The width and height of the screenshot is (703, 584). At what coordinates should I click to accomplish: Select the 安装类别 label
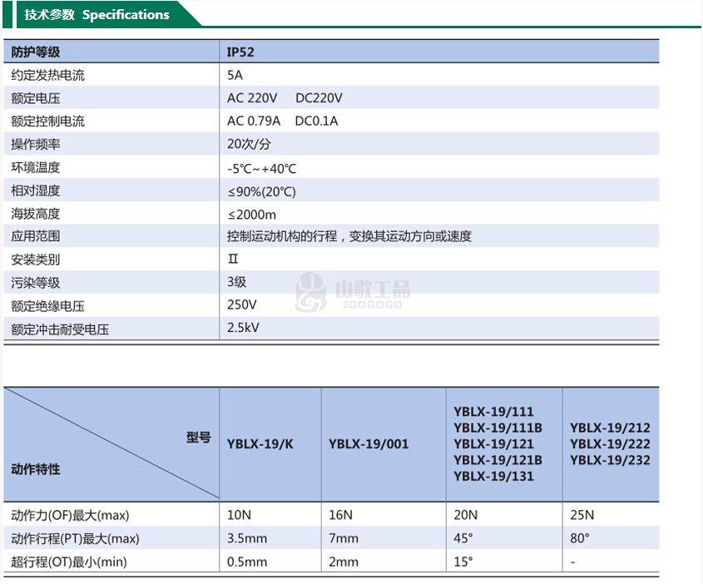[36, 260]
